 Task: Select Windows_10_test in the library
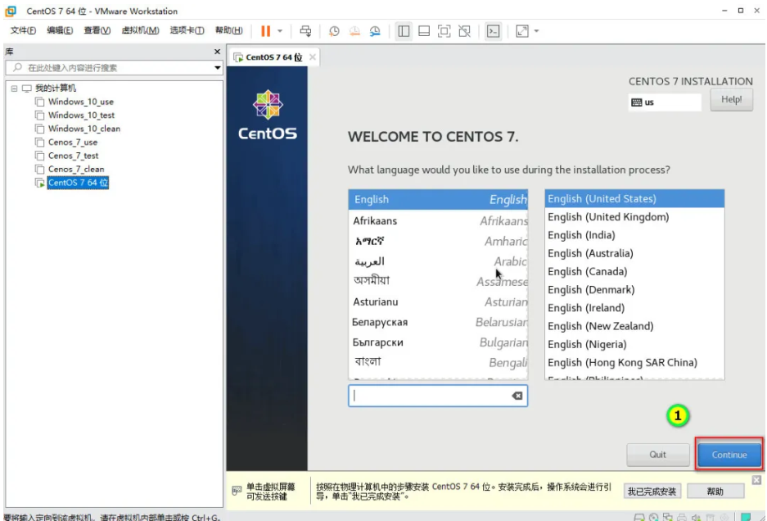coord(81,115)
